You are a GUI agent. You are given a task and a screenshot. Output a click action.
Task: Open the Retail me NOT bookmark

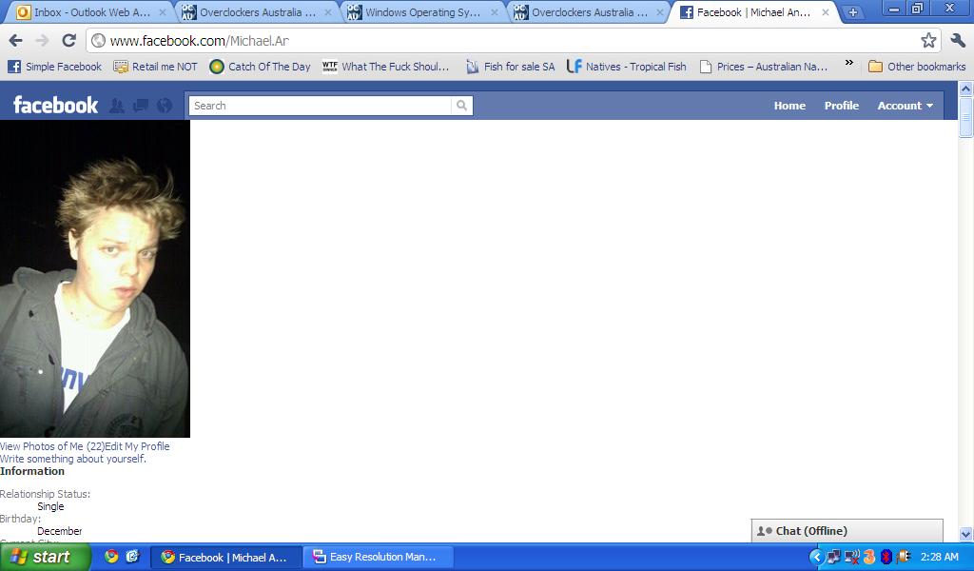tap(155, 67)
